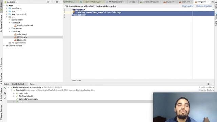Expand the java folder arrow

[7, 11]
